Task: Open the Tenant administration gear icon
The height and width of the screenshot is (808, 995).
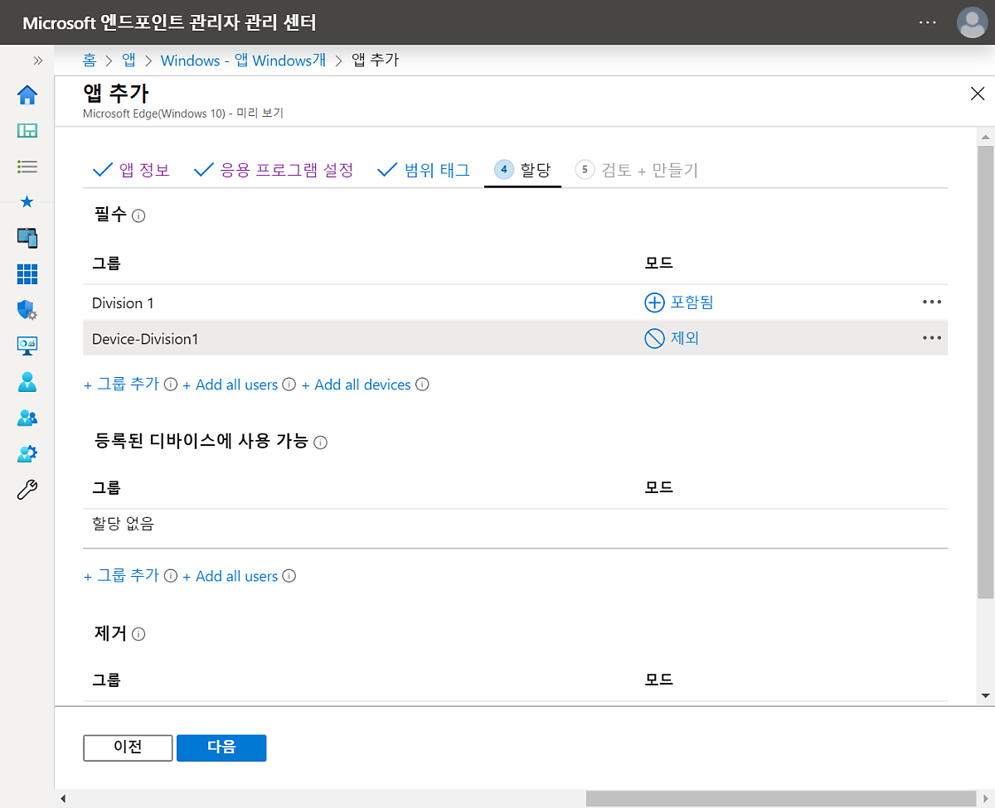Action: pyautogui.click(x=27, y=453)
